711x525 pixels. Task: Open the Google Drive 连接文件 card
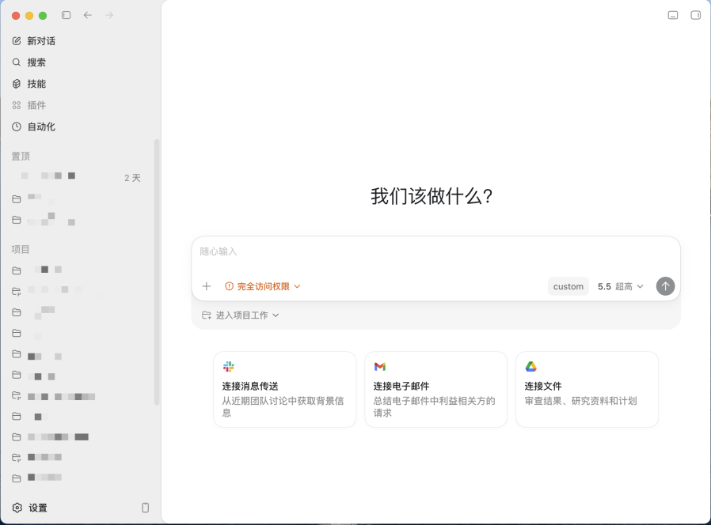coord(587,390)
